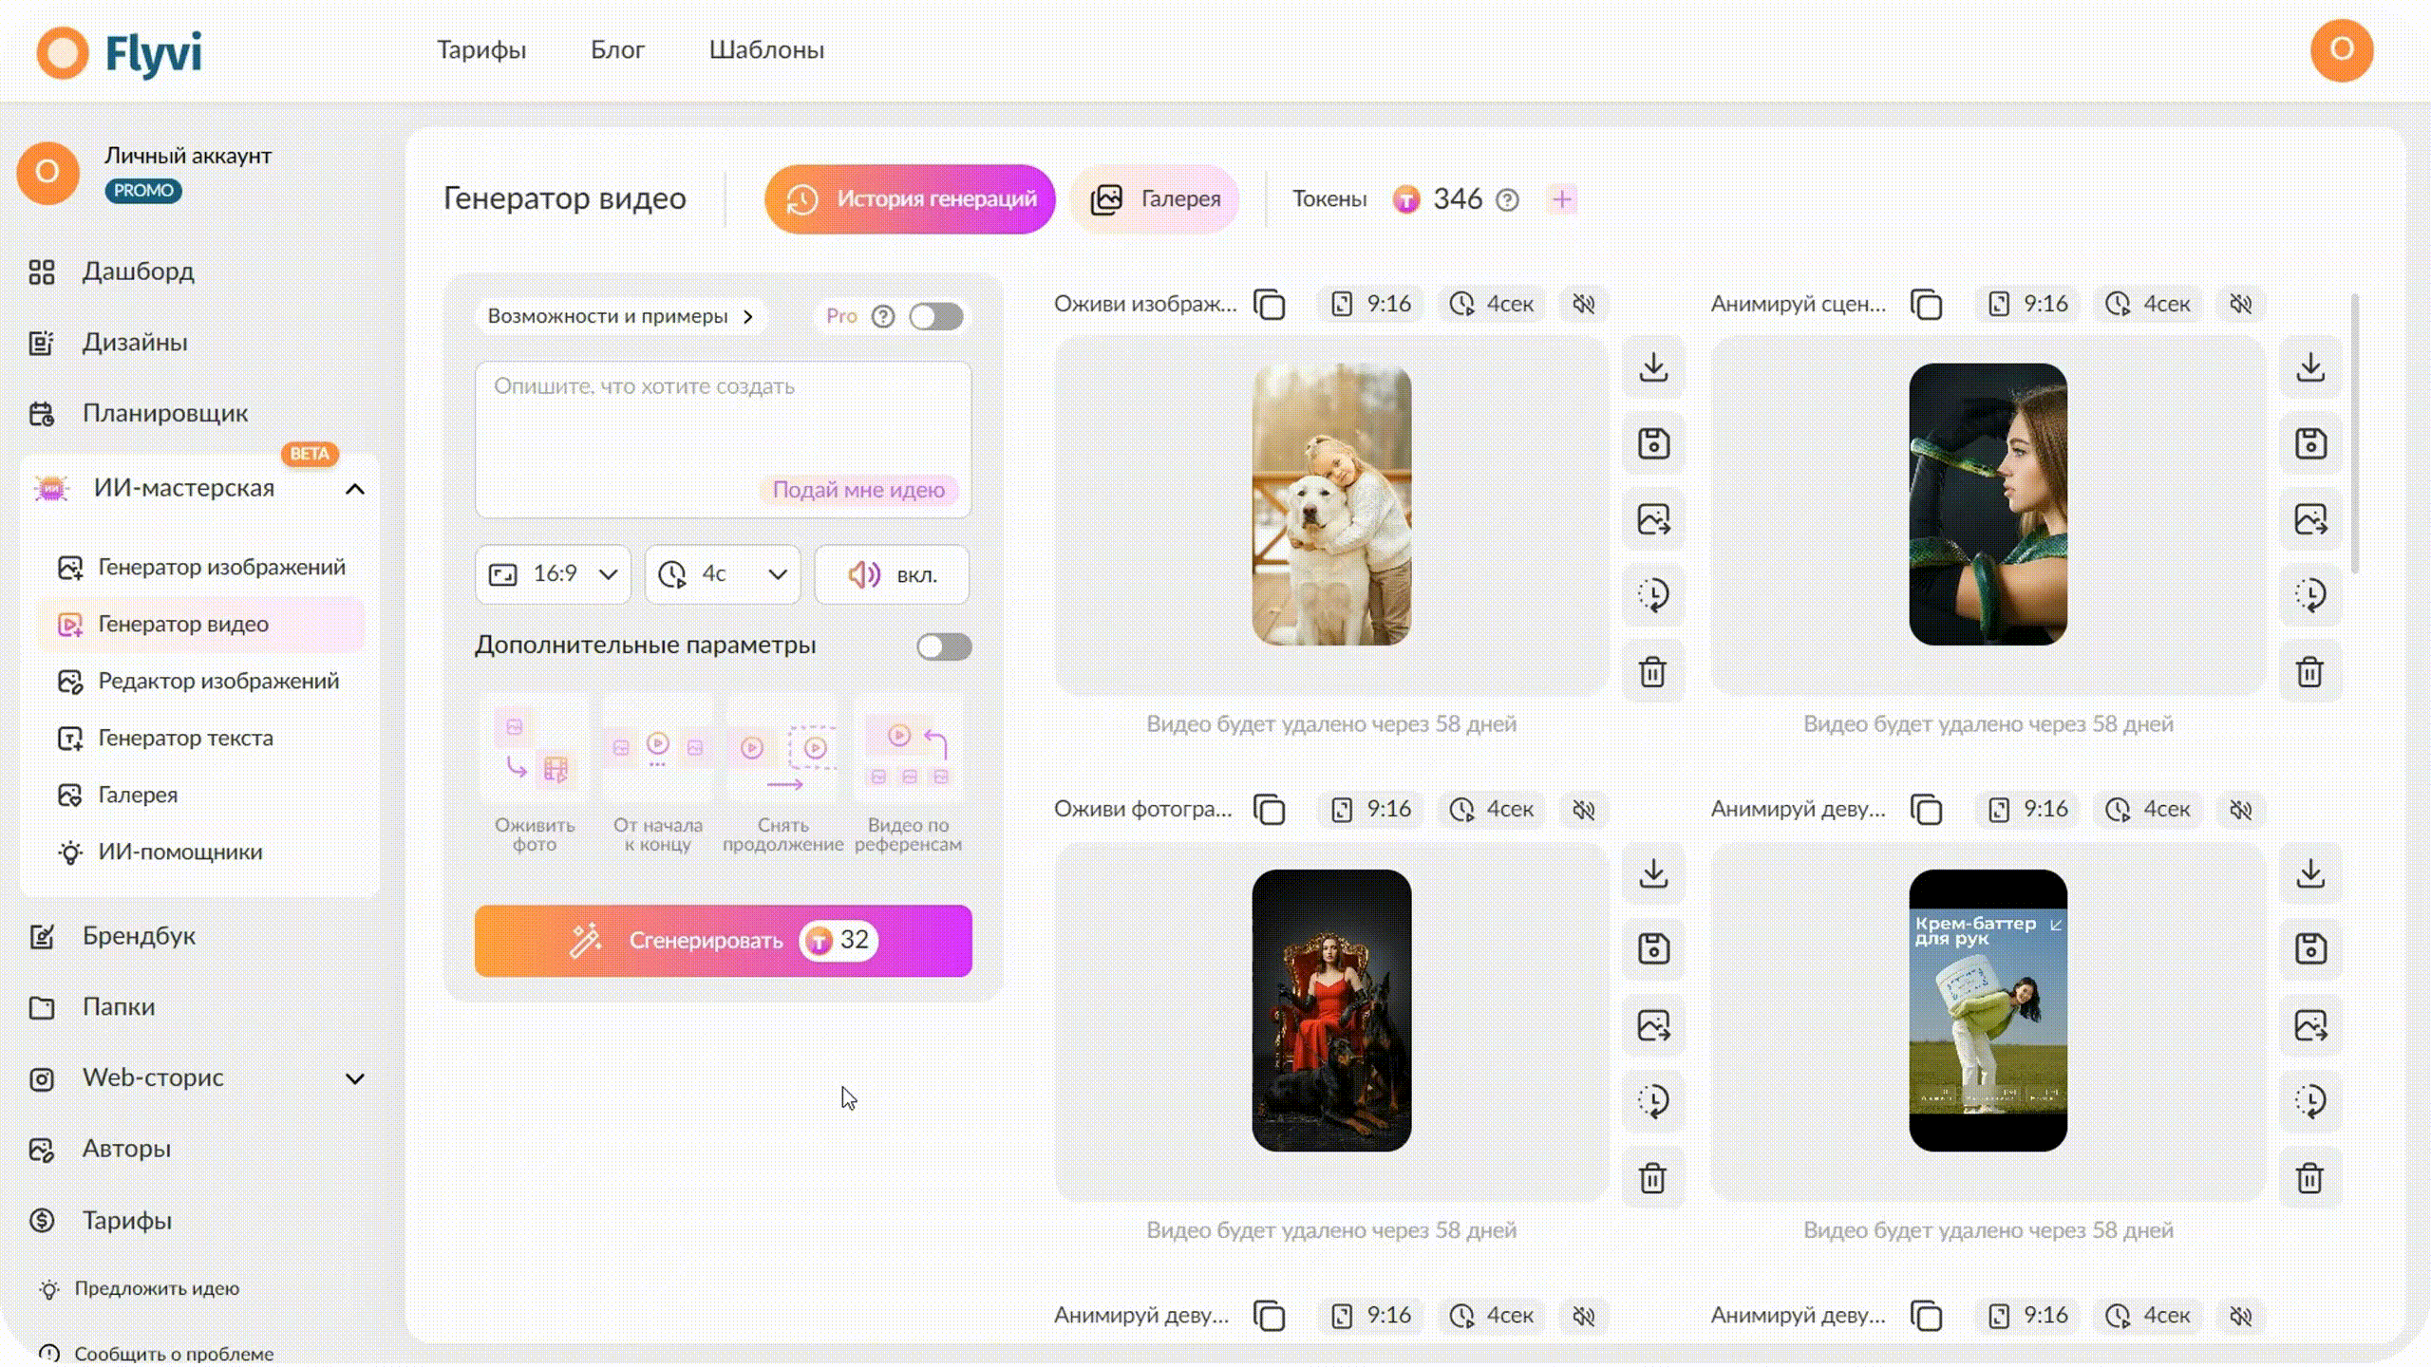Save the woman in red dress video
Screen dimensions: 2431x1367
[x=1653, y=948]
